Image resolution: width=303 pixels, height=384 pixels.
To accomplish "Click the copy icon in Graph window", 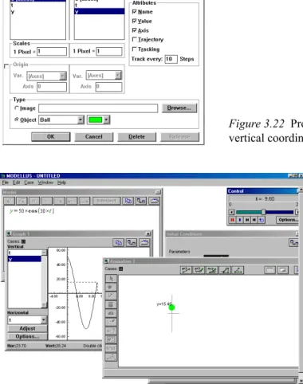I will [118, 242].
